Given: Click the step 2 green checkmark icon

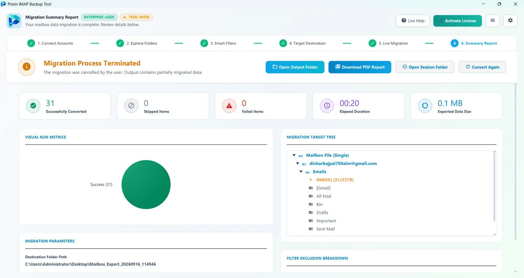Looking at the screenshot, I should pos(120,43).
